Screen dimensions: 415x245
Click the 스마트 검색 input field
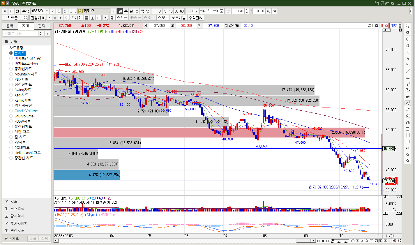coord(20,34)
